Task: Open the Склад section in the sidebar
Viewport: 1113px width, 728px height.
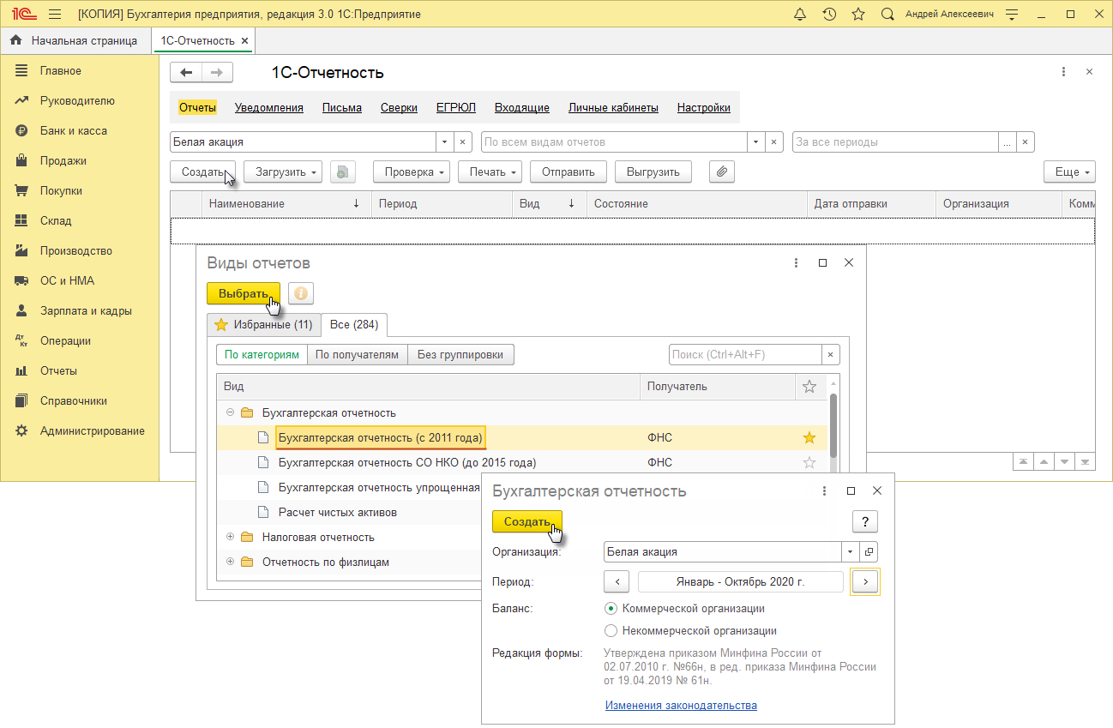Action: pos(56,220)
